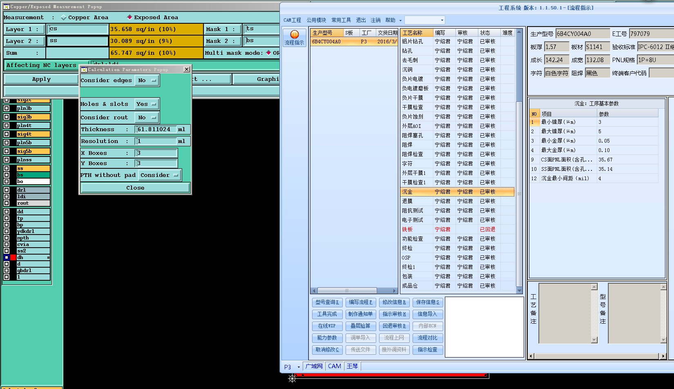The height and width of the screenshot is (389, 674).
Task: Click the red color swatch of layer dh
Action: 13,257
